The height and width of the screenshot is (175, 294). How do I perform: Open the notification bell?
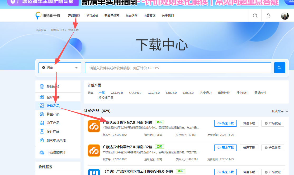(268, 16)
